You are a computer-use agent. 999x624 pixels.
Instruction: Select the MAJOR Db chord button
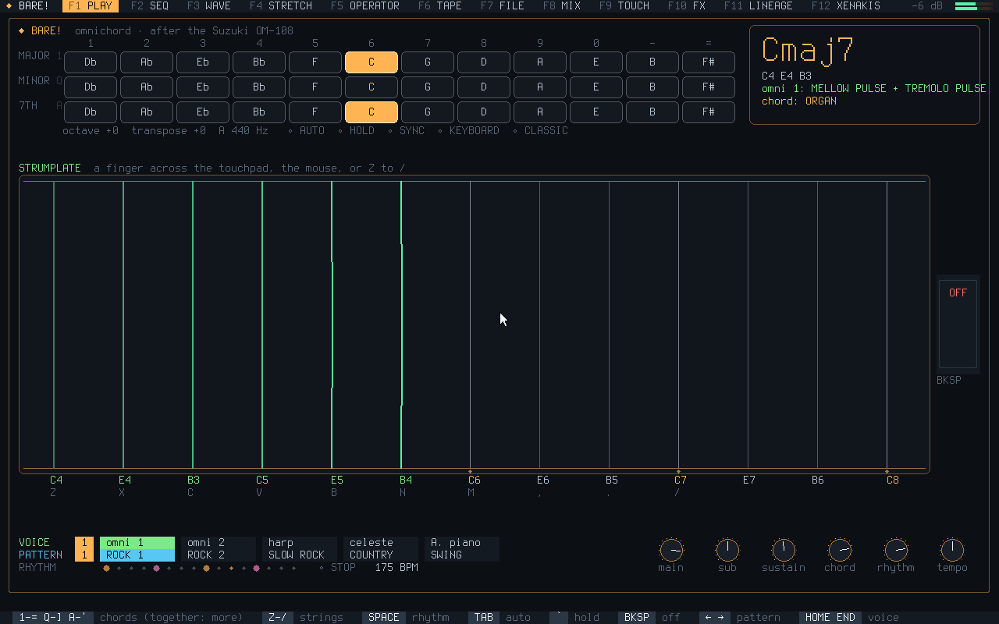[91, 62]
